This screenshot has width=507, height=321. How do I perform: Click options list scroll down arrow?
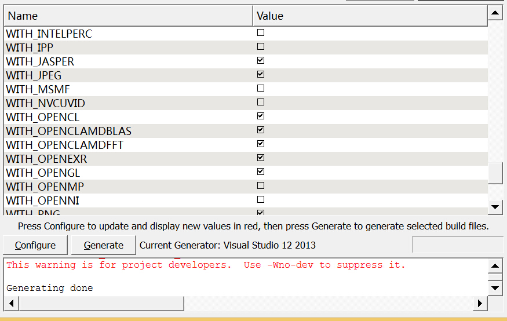(x=495, y=207)
